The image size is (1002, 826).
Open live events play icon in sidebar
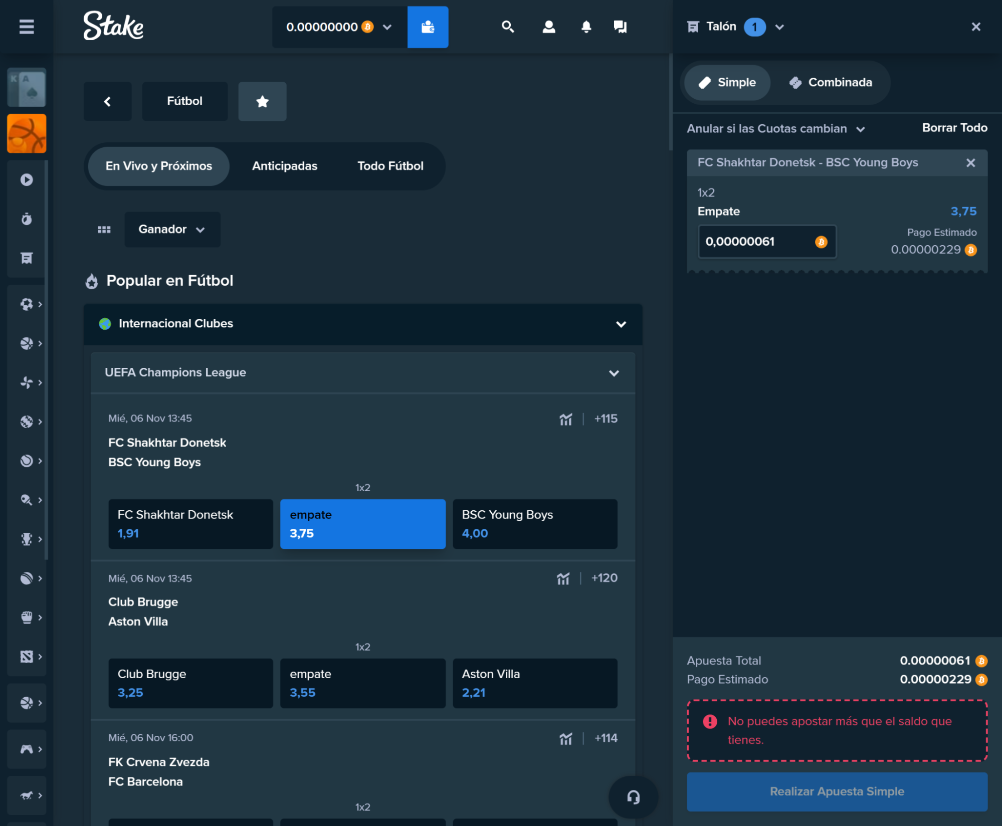point(27,179)
